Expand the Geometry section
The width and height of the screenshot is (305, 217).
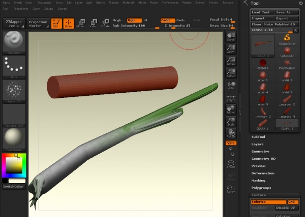tap(260, 152)
